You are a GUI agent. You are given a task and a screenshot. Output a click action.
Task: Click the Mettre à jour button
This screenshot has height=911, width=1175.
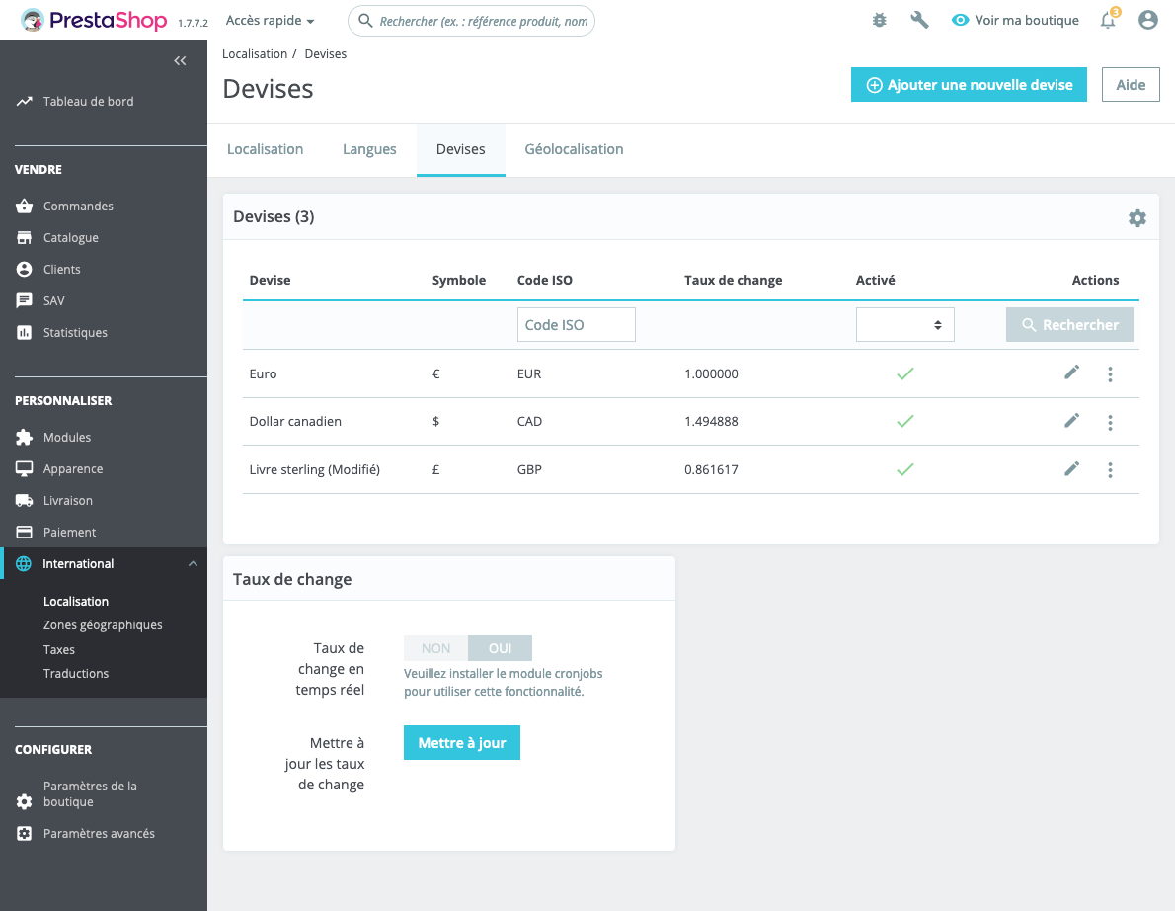pyautogui.click(x=462, y=742)
